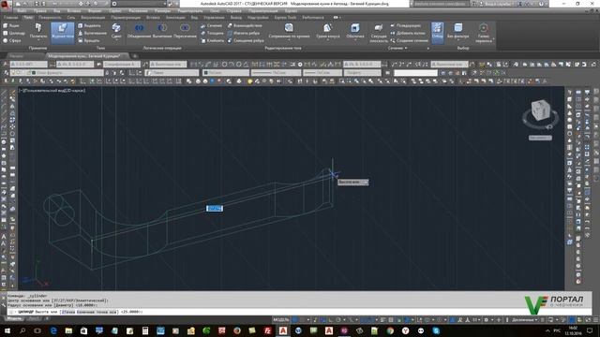The height and width of the screenshot is (337, 600).
Task: Click the Толщина (Thicken) tool
Action: click(212, 34)
